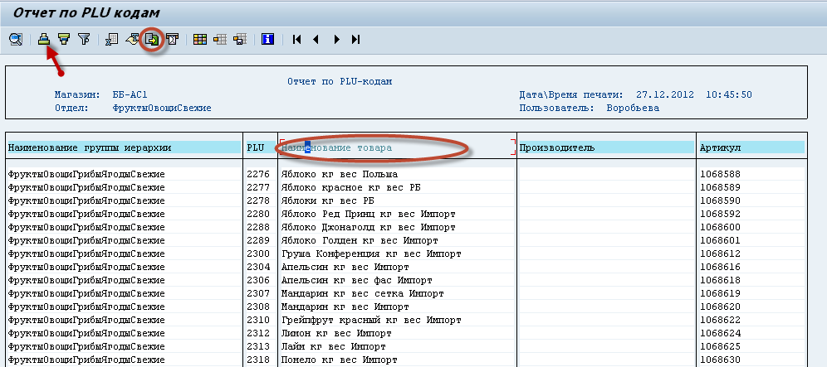Move one column to the left

(x=316, y=40)
